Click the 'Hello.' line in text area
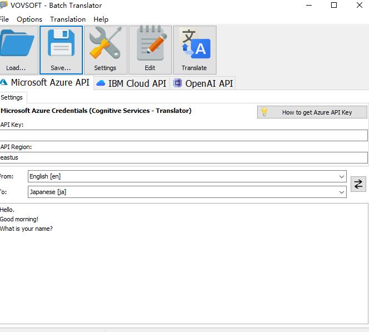369x332 pixels. (x=7, y=210)
